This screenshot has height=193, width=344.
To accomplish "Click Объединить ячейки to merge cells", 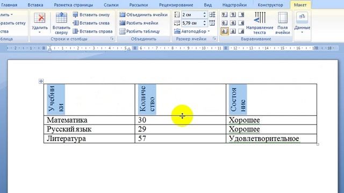I will (144, 14).
